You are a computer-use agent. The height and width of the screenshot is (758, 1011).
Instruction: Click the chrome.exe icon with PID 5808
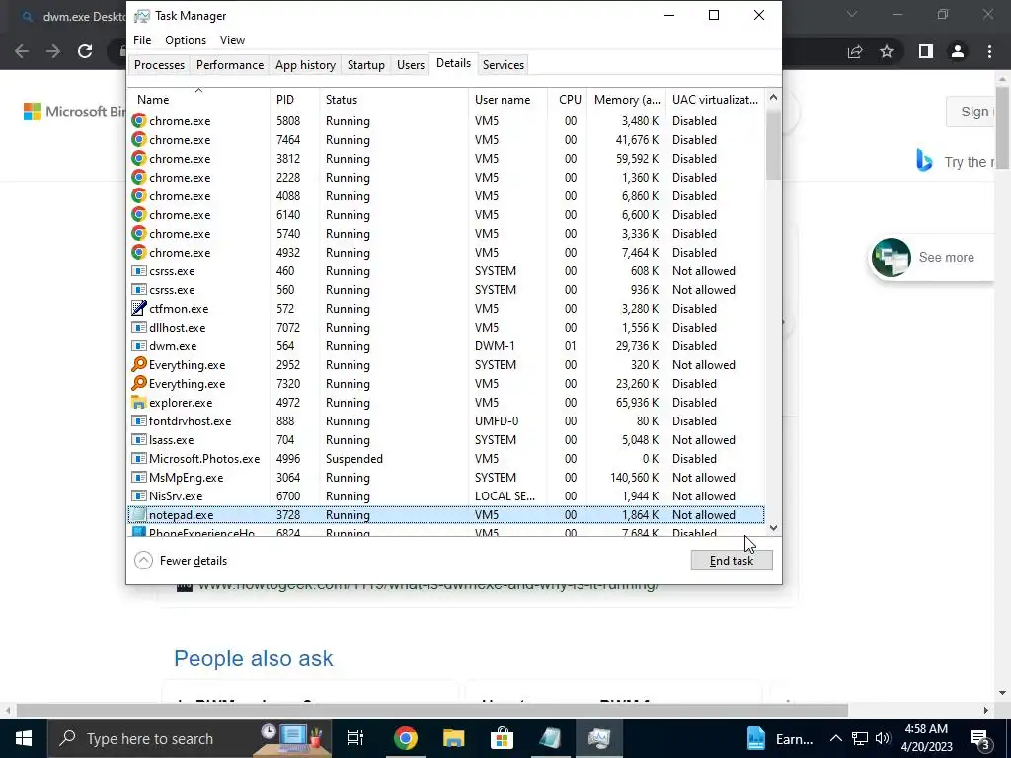pos(138,120)
